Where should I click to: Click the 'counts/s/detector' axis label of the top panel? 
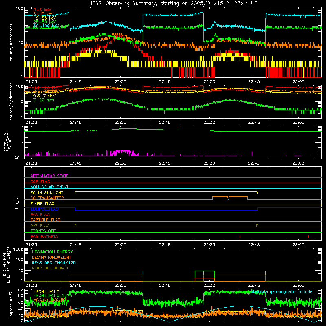[11, 42]
